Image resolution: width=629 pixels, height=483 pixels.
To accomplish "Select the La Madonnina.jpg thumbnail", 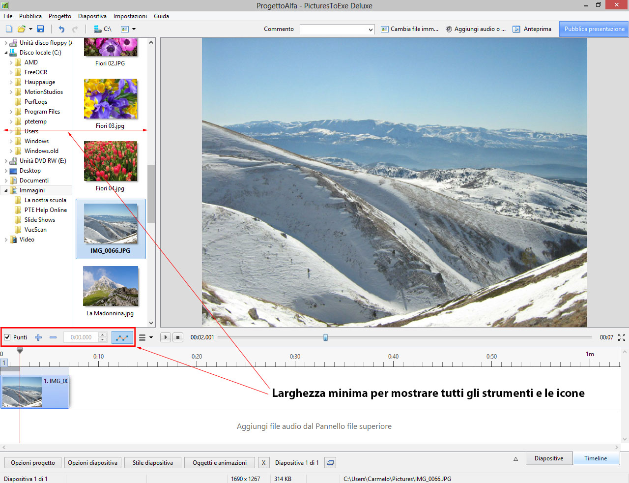I will 111,287.
